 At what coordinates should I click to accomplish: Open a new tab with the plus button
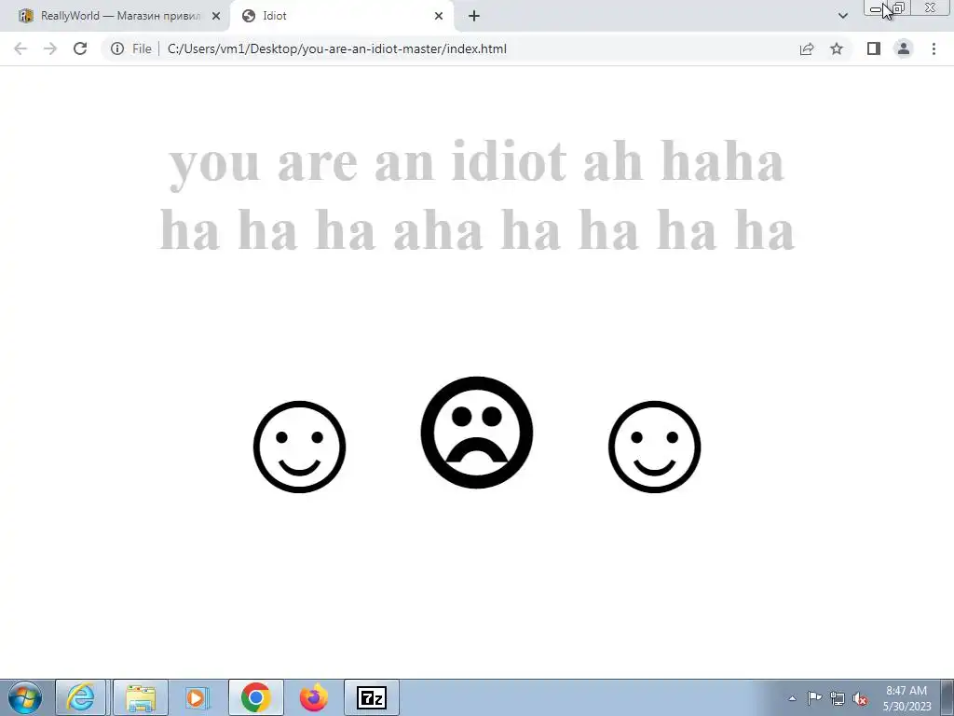[x=474, y=16]
